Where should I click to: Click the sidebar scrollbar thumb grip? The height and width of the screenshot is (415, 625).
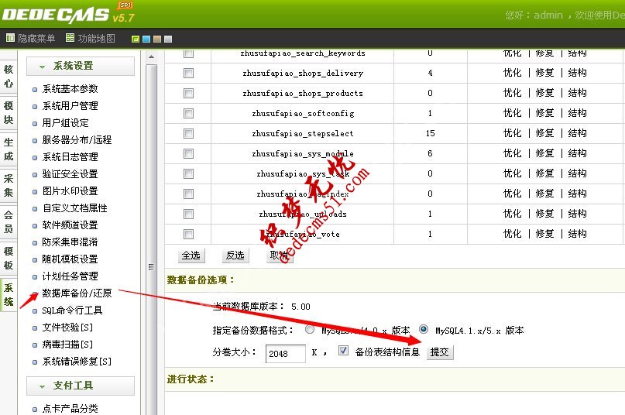[151, 266]
